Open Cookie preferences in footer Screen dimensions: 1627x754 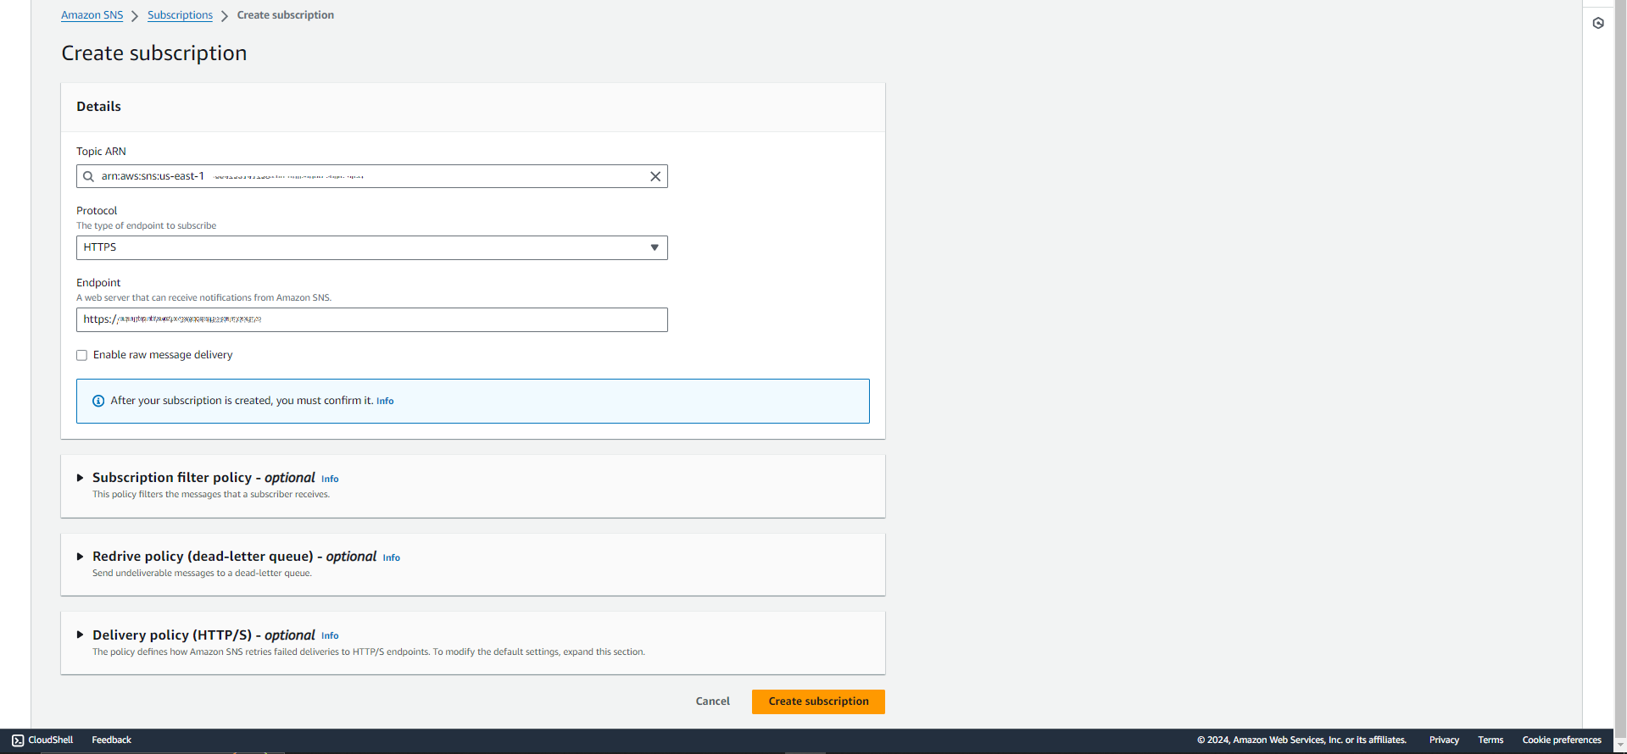[1562, 740]
